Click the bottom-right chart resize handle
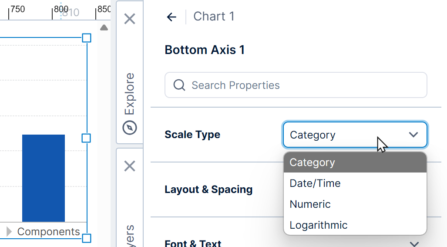 tap(87, 238)
